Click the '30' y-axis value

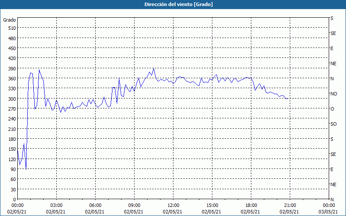13,190
